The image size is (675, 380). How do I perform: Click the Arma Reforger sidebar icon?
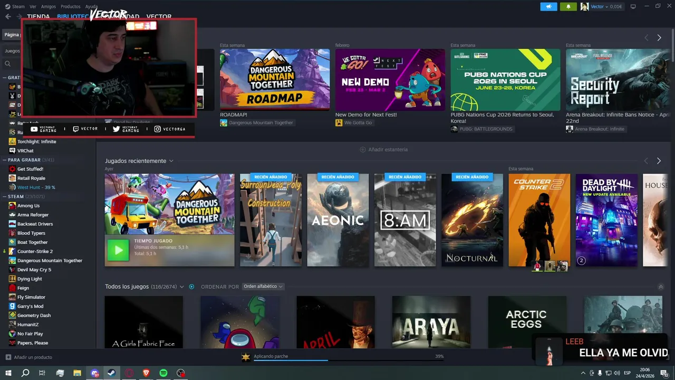[12, 215]
